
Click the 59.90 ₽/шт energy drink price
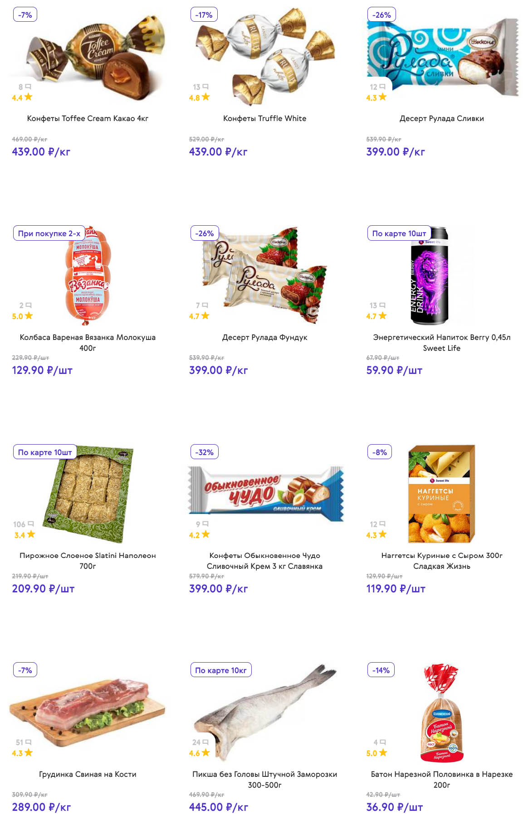[394, 370]
